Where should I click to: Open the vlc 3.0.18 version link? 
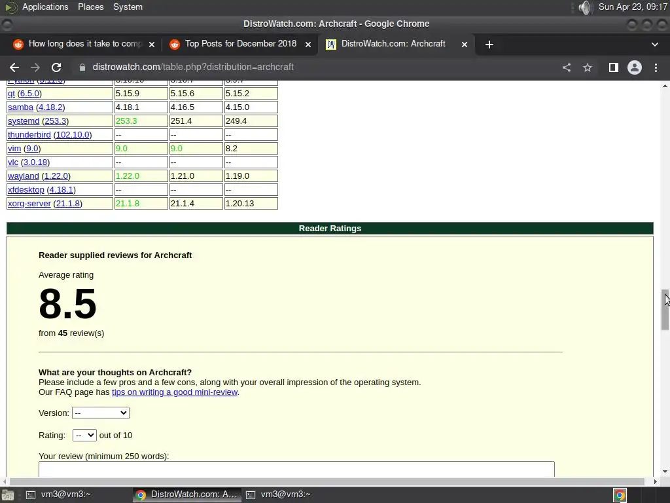35,162
